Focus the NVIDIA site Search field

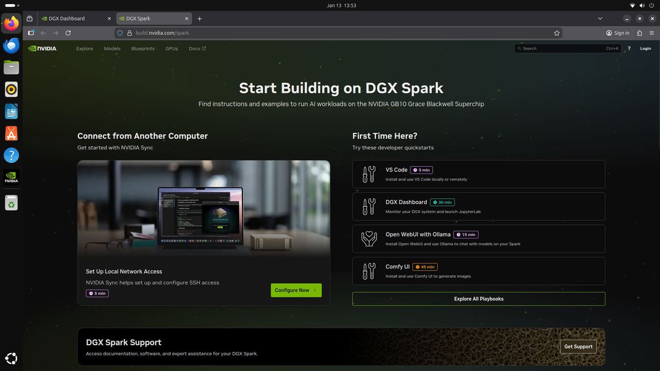coord(568,48)
